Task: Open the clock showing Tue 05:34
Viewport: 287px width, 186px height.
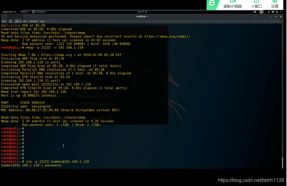Action: pos(142,12)
